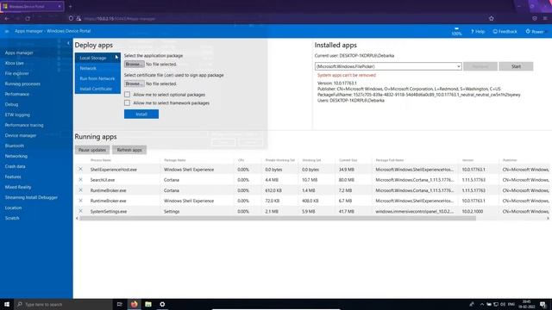
Task: Close the SearchUI.exe running app
Action: click(x=80, y=180)
